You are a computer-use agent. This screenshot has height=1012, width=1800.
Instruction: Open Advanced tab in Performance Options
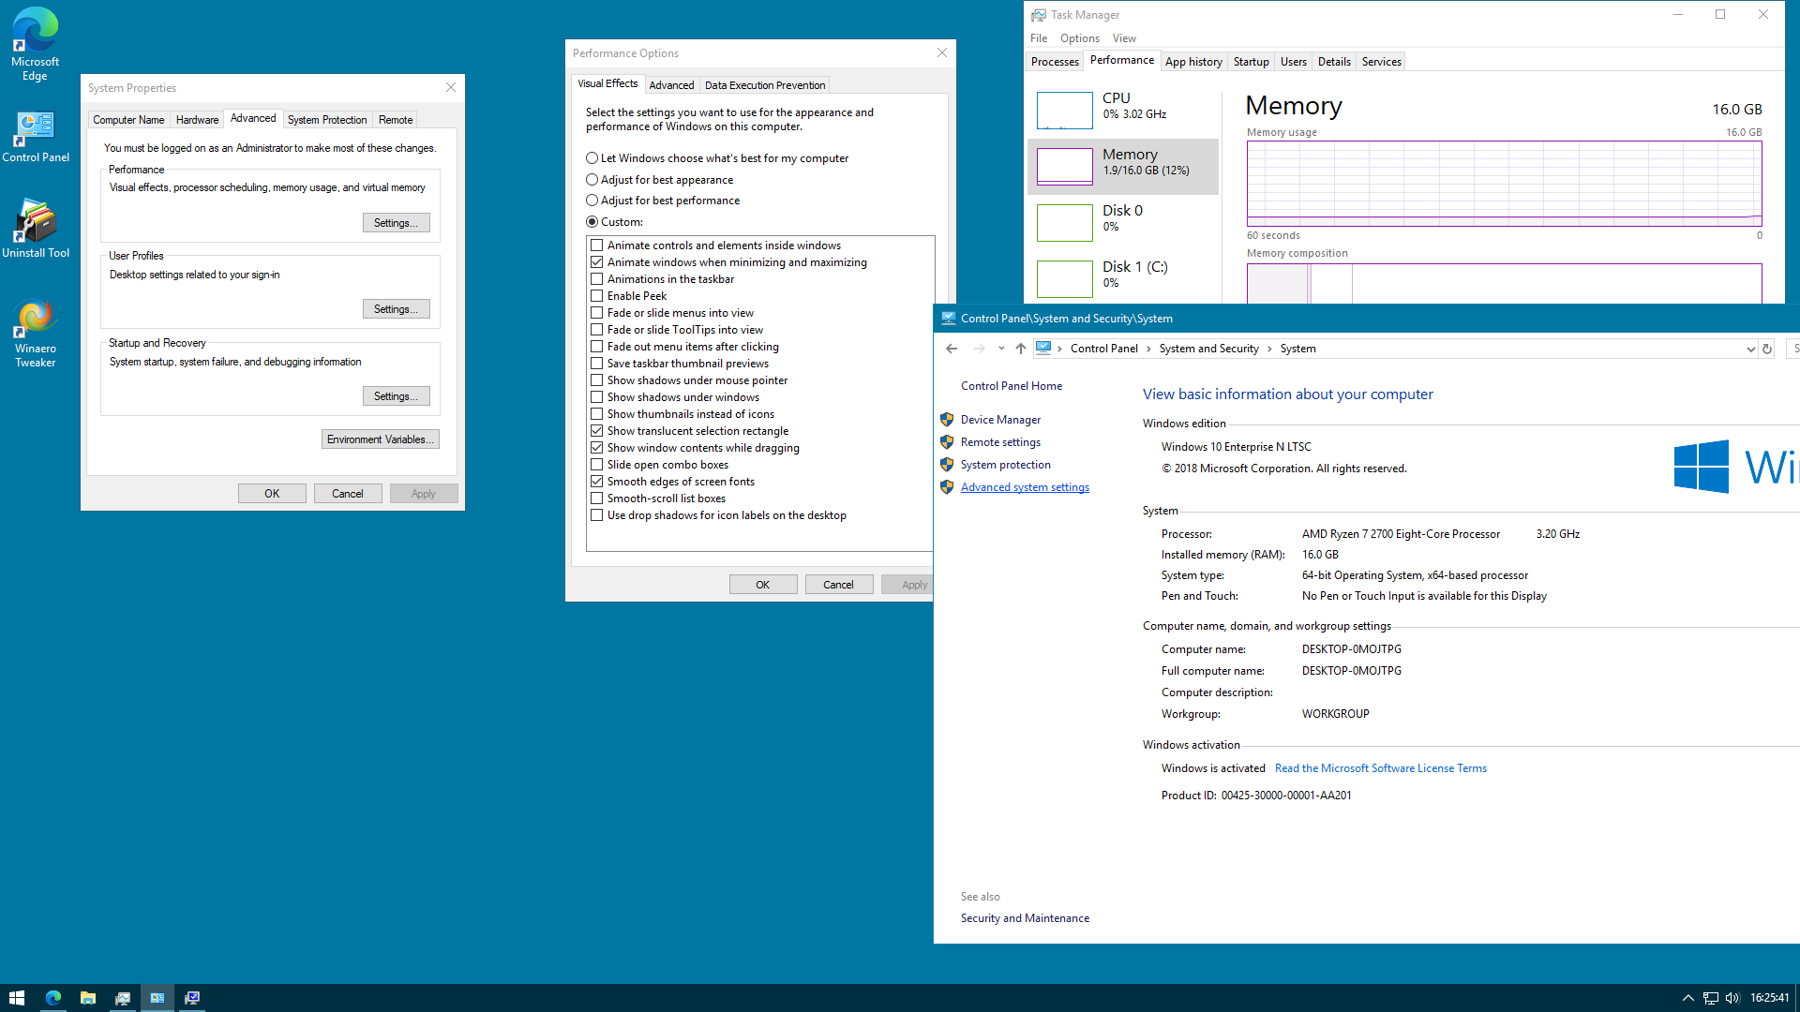[671, 85]
